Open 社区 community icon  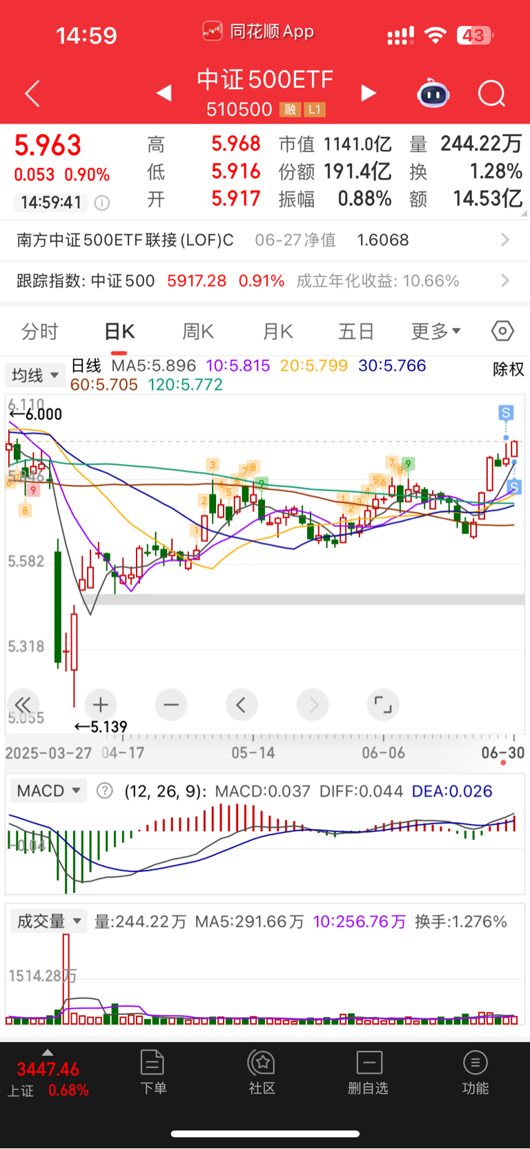[262, 1072]
